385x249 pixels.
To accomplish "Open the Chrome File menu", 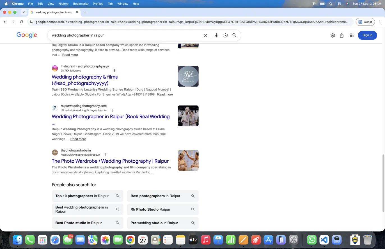I will click(30, 4).
